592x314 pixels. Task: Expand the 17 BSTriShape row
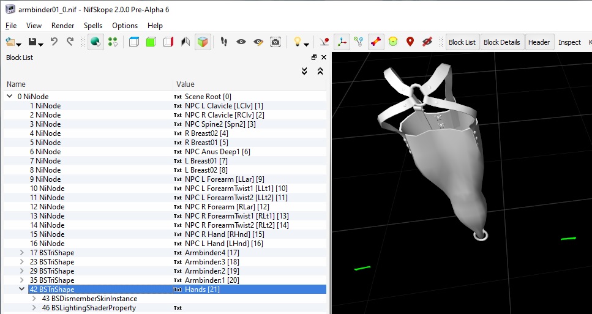point(21,252)
